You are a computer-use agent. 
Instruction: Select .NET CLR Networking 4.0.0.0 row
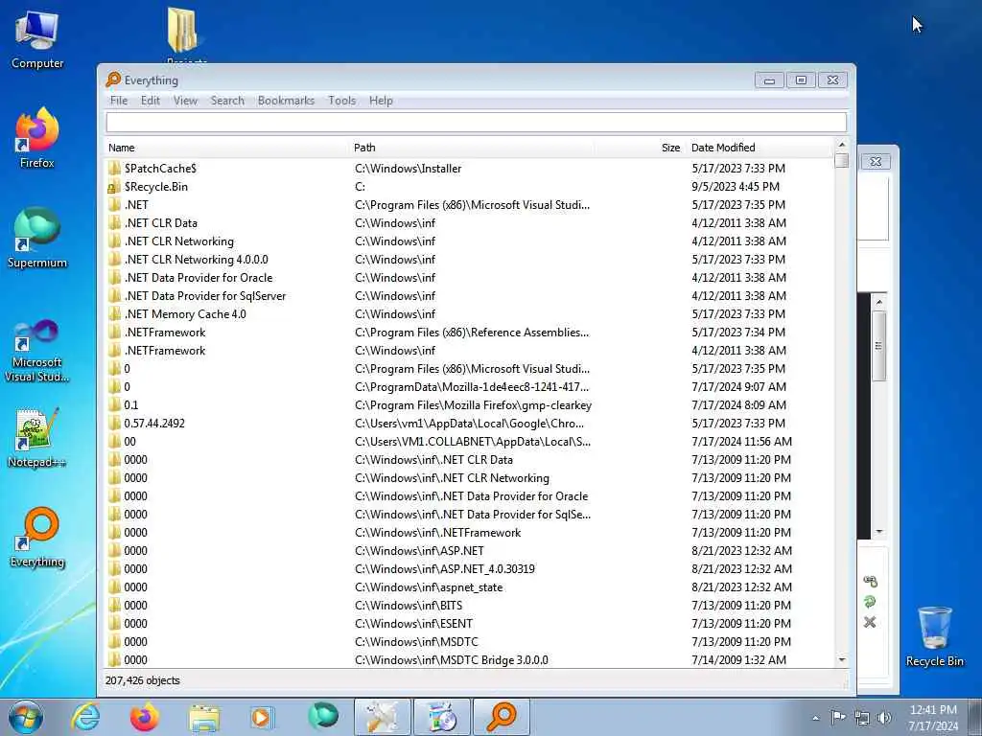coord(470,259)
